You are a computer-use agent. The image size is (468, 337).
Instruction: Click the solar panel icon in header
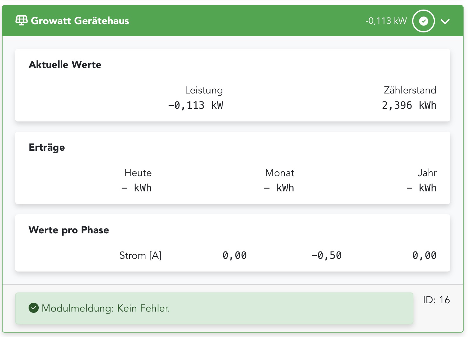pos(21,21)
